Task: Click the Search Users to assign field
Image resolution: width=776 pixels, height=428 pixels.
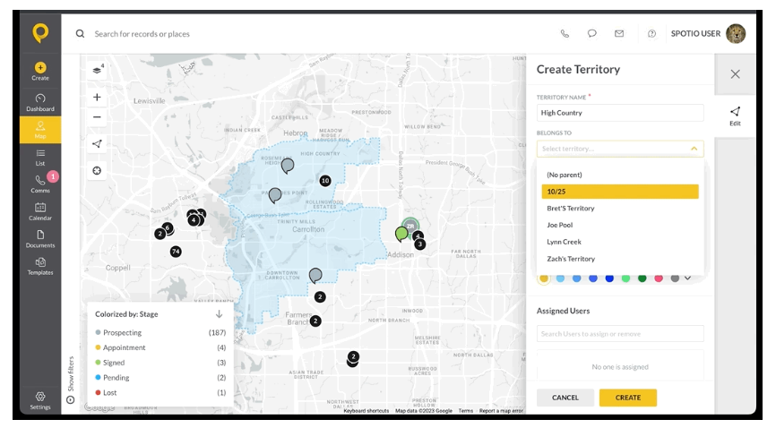Action: pyautogui.click(x=620, y=333)
